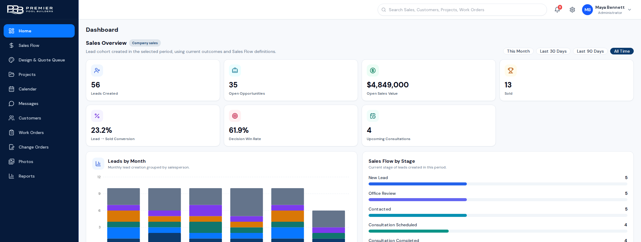Viewport: 641px width, 242px height.
Task: Click the search magnifier icon
Action: click(384, 10)
